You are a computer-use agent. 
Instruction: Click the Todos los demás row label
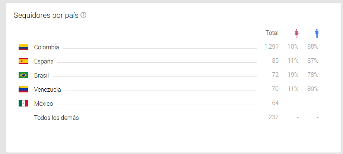tap(56, 118)
